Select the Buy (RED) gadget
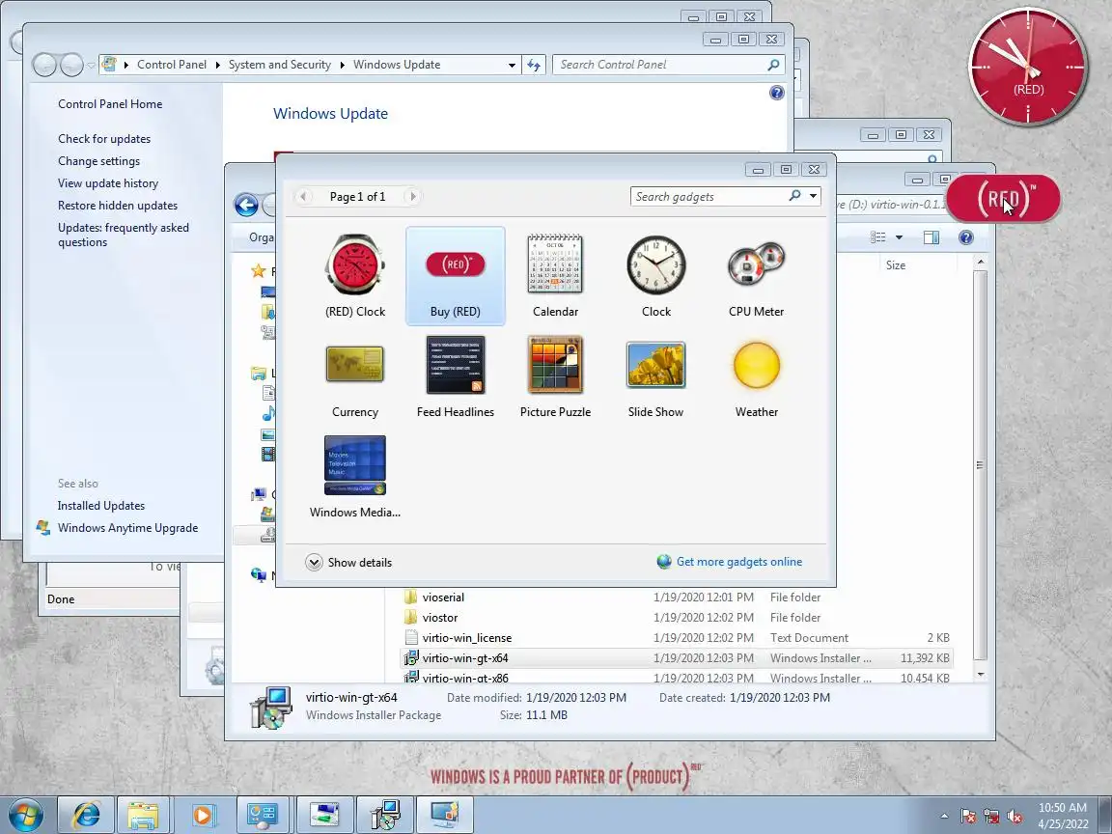1112x834 pixels. click(456, 277)
